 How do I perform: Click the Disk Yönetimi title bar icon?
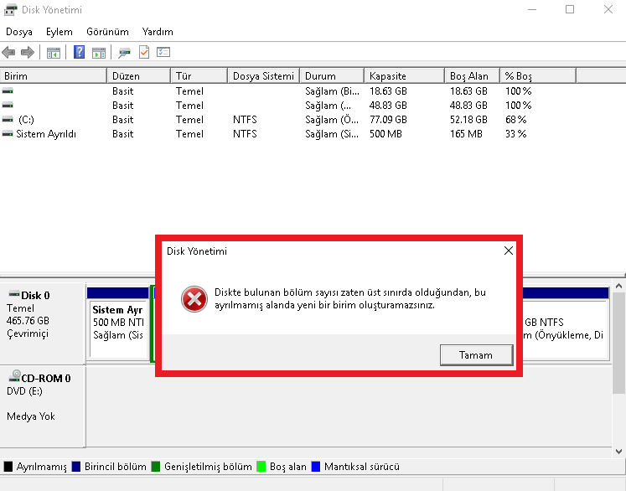[x=10, y=9]
